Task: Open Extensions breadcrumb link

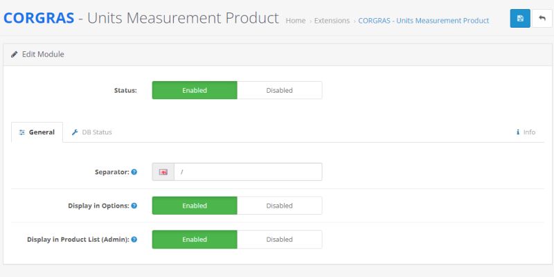Action: click(332, 21)
